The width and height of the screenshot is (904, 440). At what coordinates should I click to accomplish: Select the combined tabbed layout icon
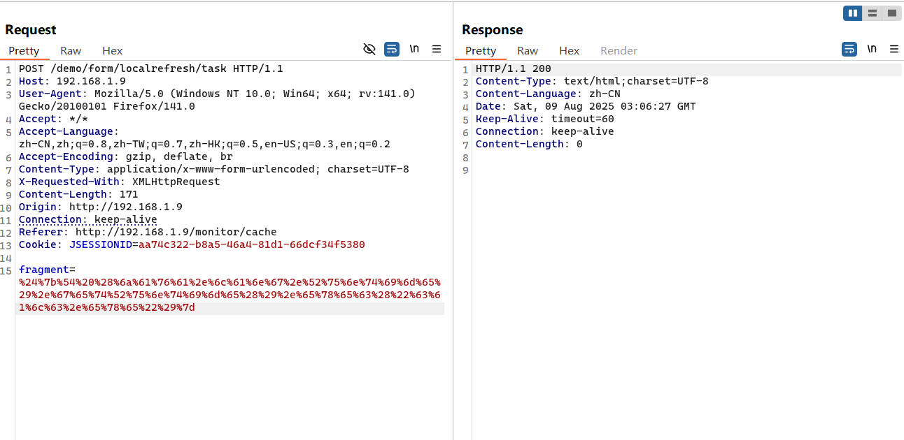tap(891, 13)
